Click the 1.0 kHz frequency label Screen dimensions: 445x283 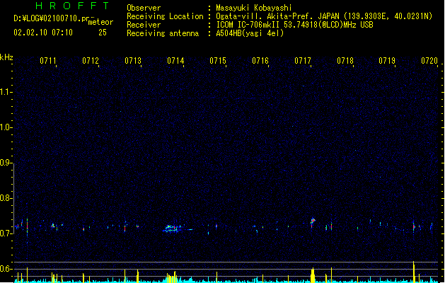click(x=6, y=127)
